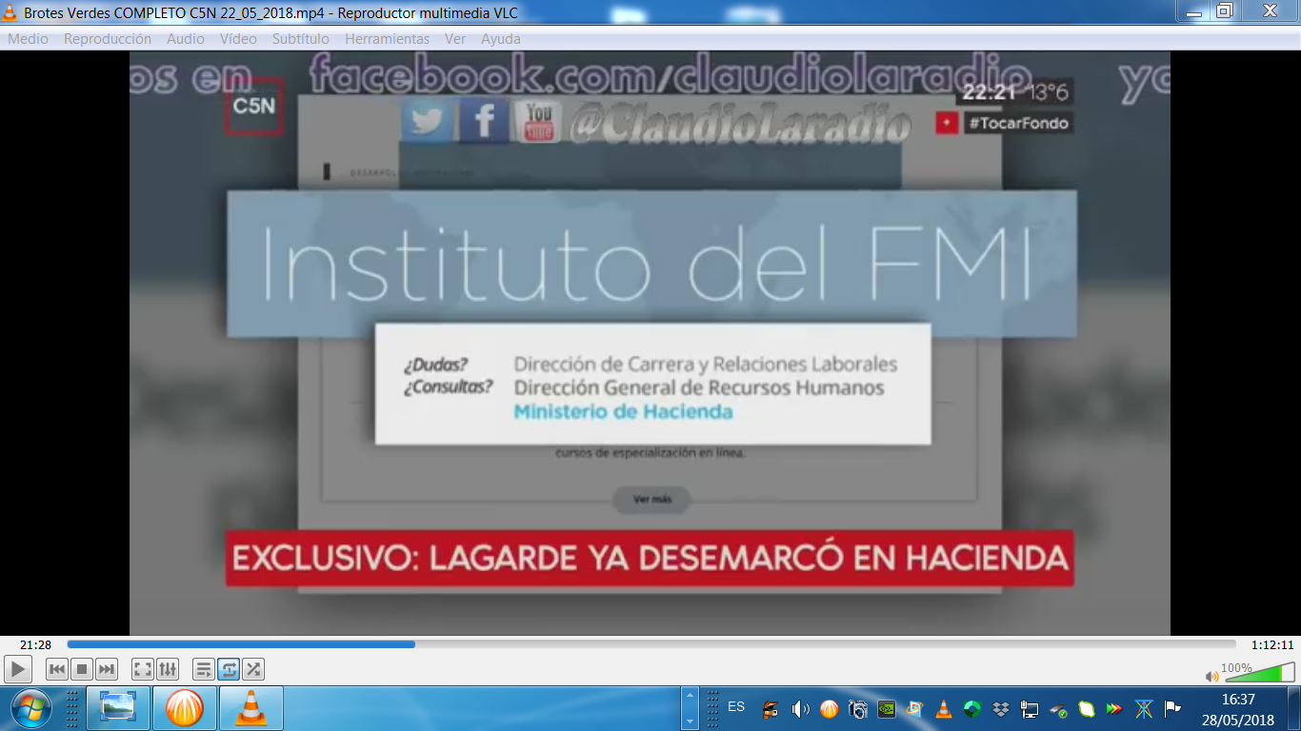Open the ES language indicator
Viewport: 1301px width, 731px height.
pos(736,707)
